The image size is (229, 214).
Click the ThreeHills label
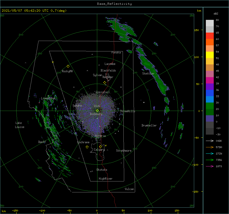128,111
